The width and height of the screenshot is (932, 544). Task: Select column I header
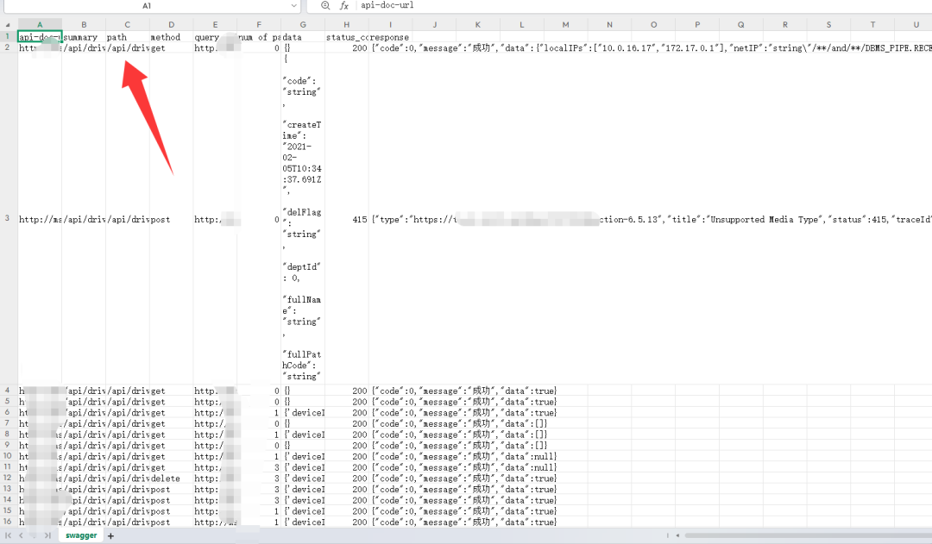coord(391,25)
